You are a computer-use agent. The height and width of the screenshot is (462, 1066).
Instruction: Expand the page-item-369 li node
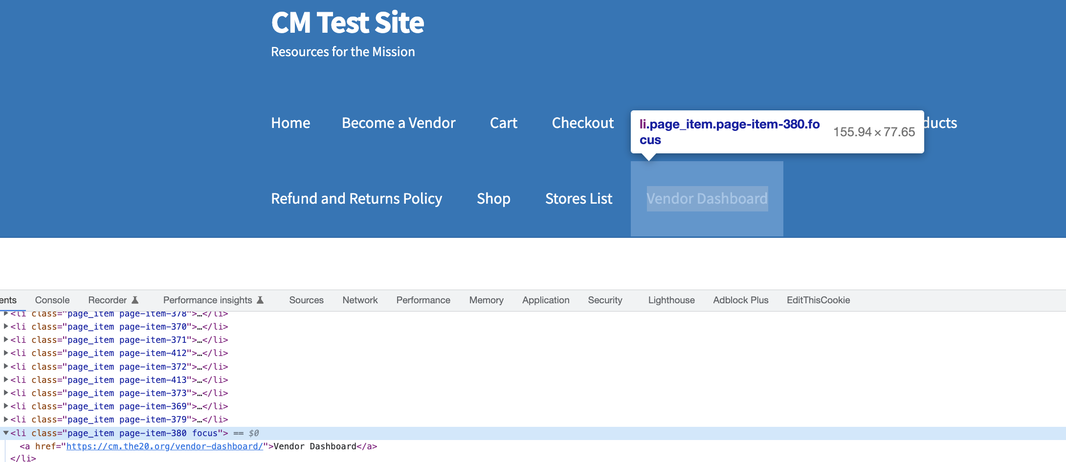click(6, 406)
